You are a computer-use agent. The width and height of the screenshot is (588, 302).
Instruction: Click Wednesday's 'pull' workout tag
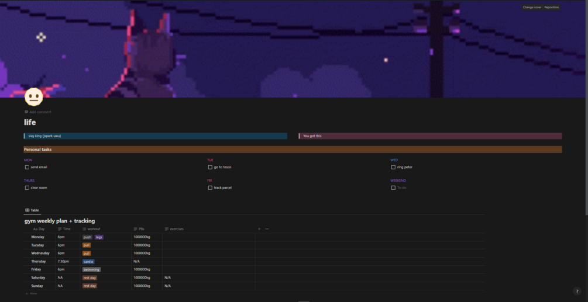click(87, 254)
